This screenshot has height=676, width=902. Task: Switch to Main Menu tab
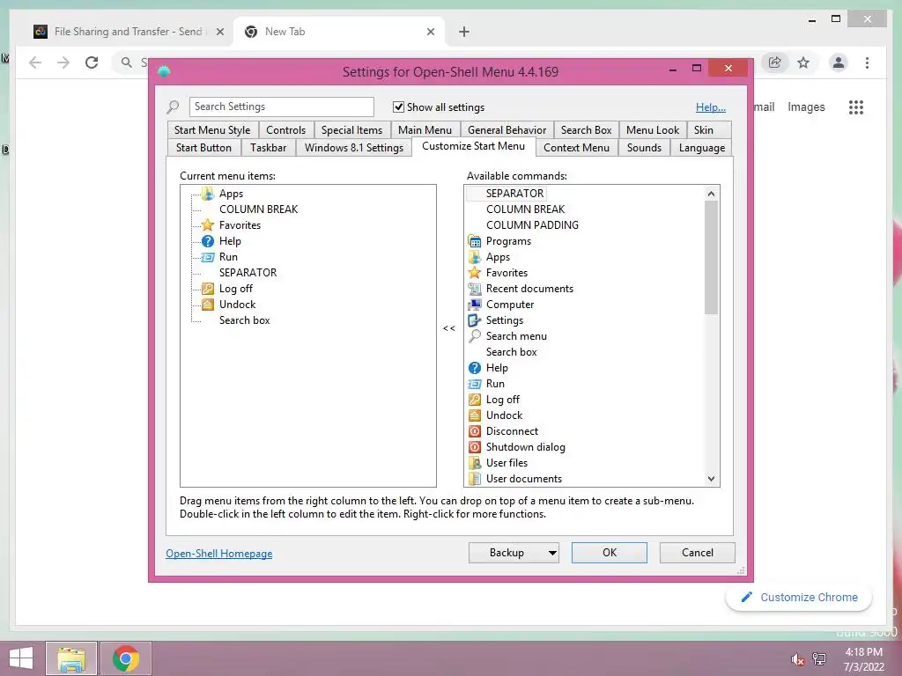tap(425, 130)
